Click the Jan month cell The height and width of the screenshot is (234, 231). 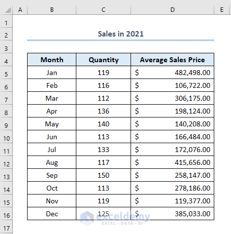pos(52,73)
